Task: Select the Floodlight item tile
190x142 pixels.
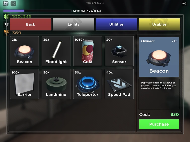Action: 56,51
